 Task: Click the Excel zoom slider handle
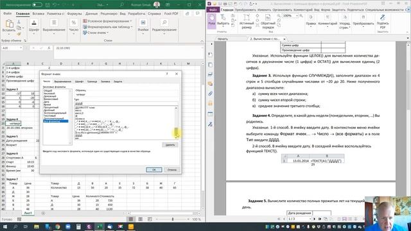tap(173, 219)
